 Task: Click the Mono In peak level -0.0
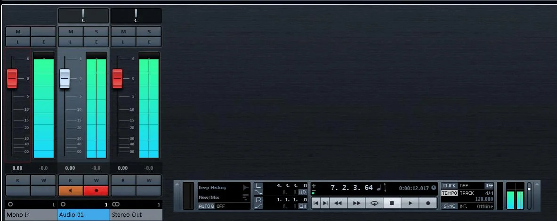pos(43,168)
